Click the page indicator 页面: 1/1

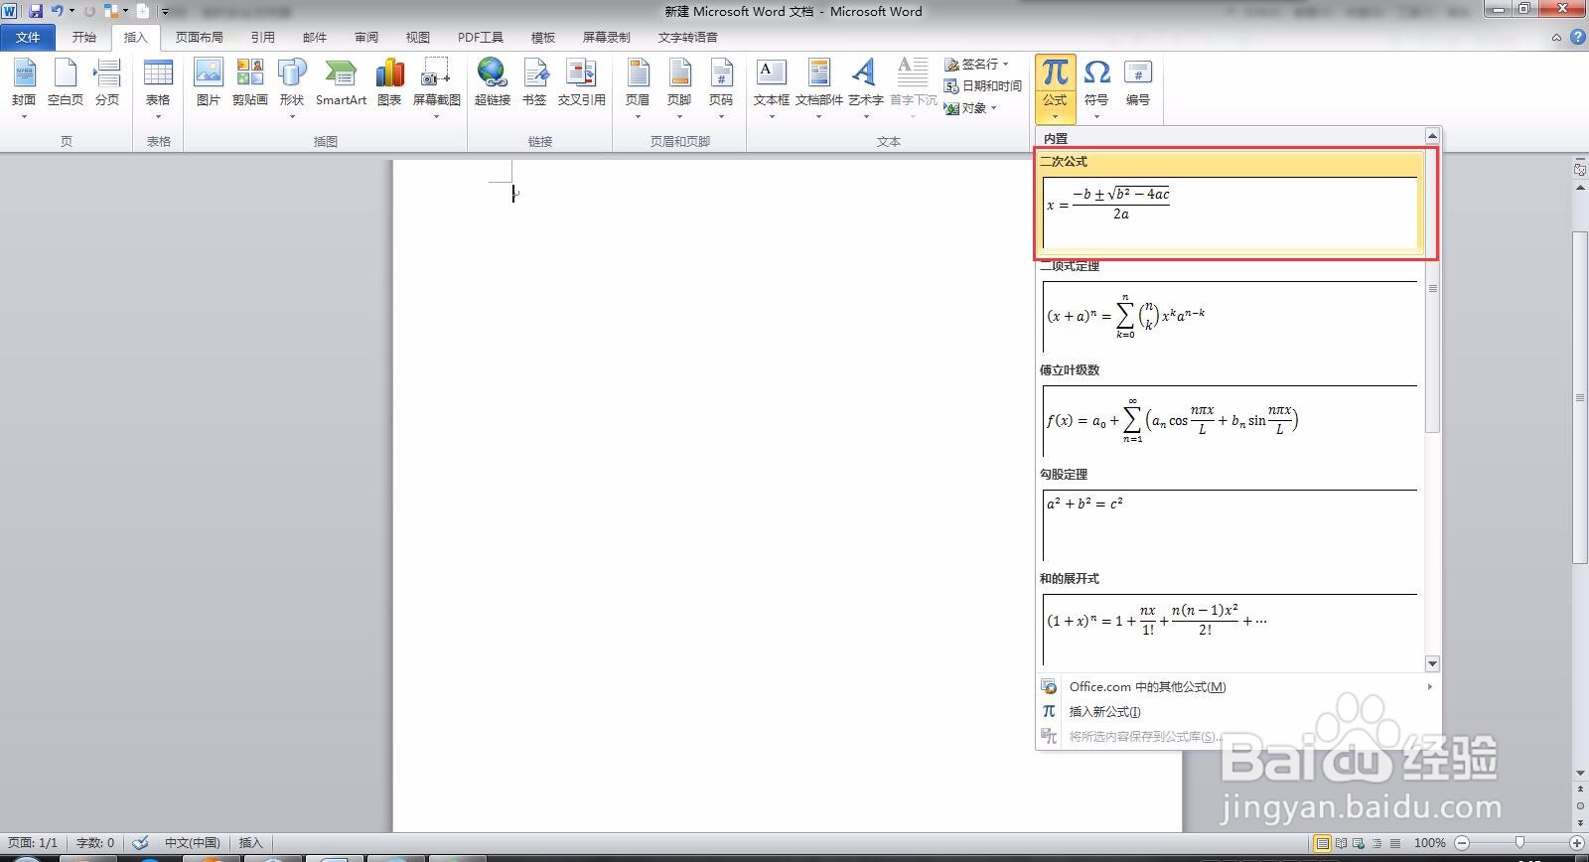(x=33, y=842)
